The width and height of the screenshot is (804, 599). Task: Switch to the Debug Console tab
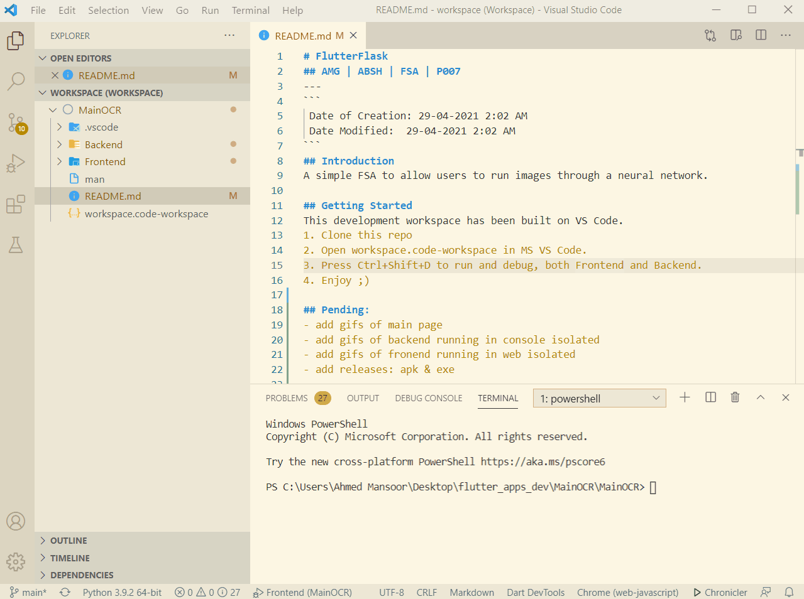pyautogui.click(x=429, y=398)
